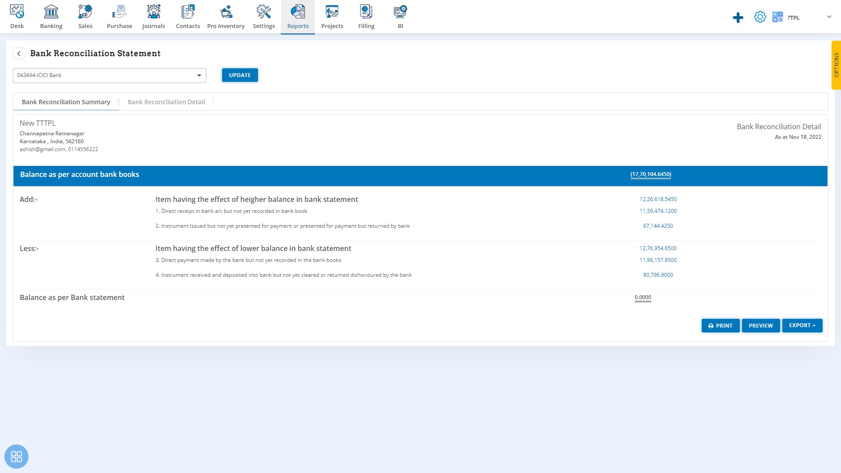Open the 043494-ICICI Bank account dropdown
841x473 pixels.
pos(110,75)
